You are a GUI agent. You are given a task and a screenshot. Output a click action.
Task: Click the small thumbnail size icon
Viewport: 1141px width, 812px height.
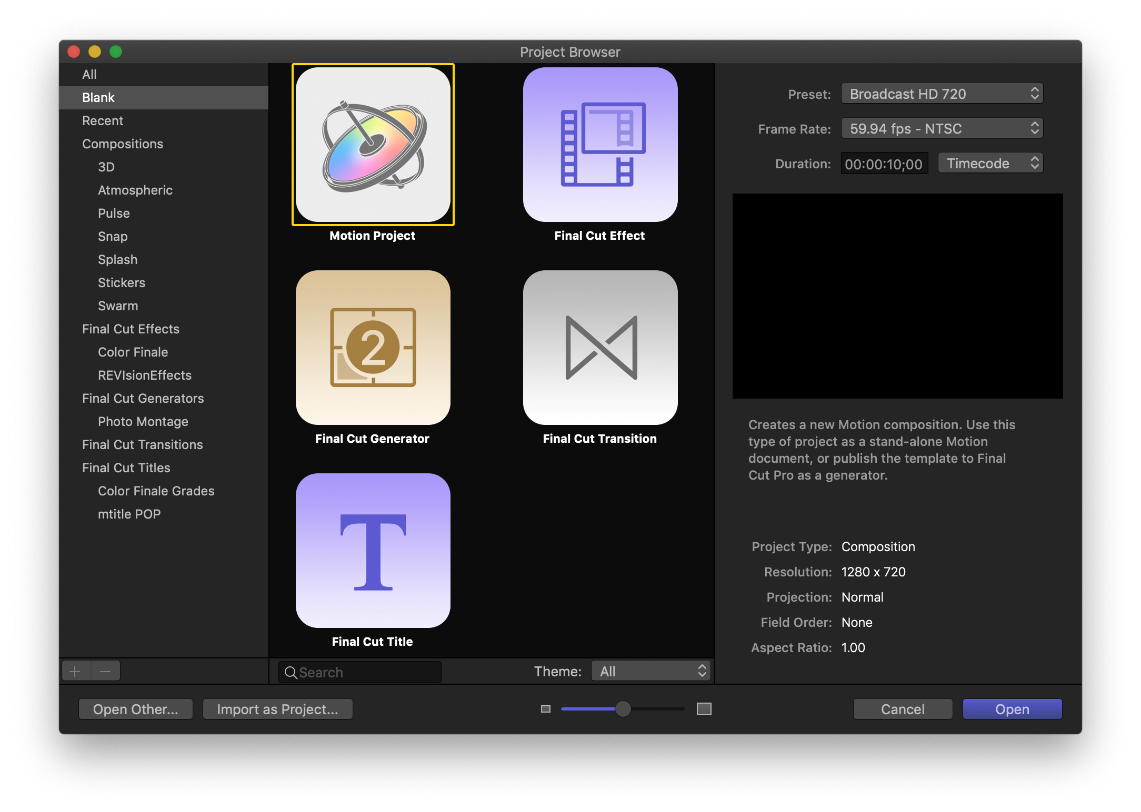(x=546, y=709)
